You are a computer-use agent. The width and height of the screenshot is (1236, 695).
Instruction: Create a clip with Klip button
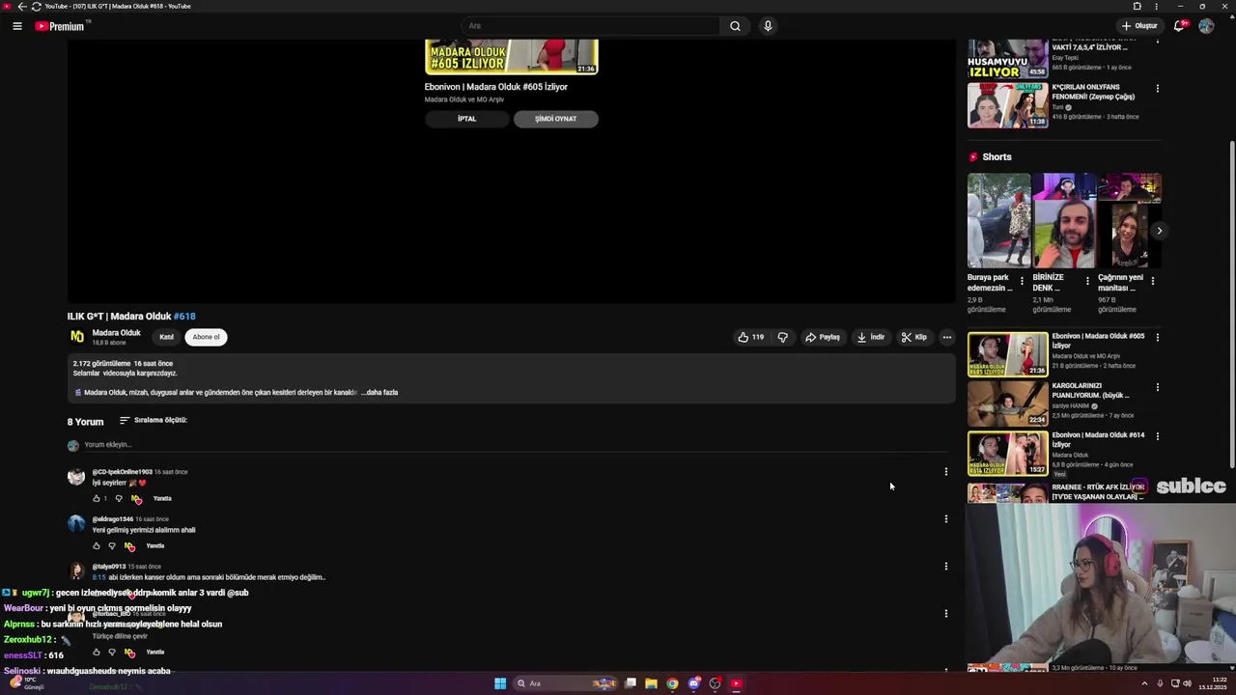click(914, 337)
